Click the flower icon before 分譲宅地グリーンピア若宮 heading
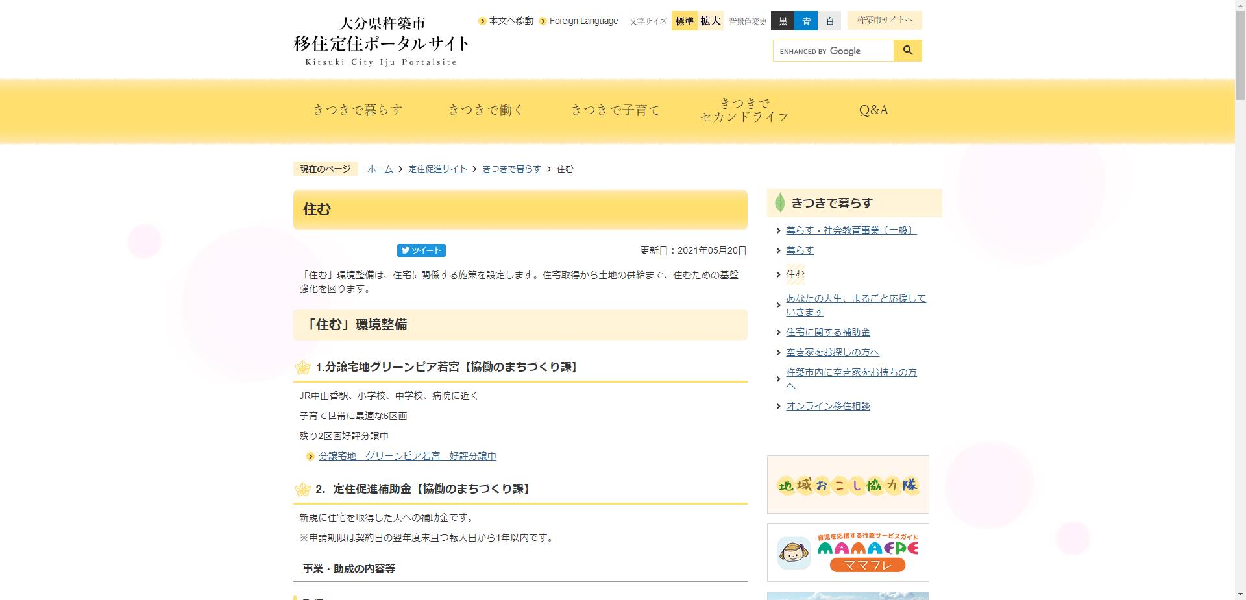 point(302,366)
